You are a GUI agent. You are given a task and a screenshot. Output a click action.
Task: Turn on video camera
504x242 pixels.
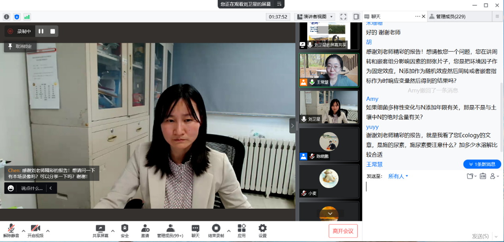tap(35, 231)
